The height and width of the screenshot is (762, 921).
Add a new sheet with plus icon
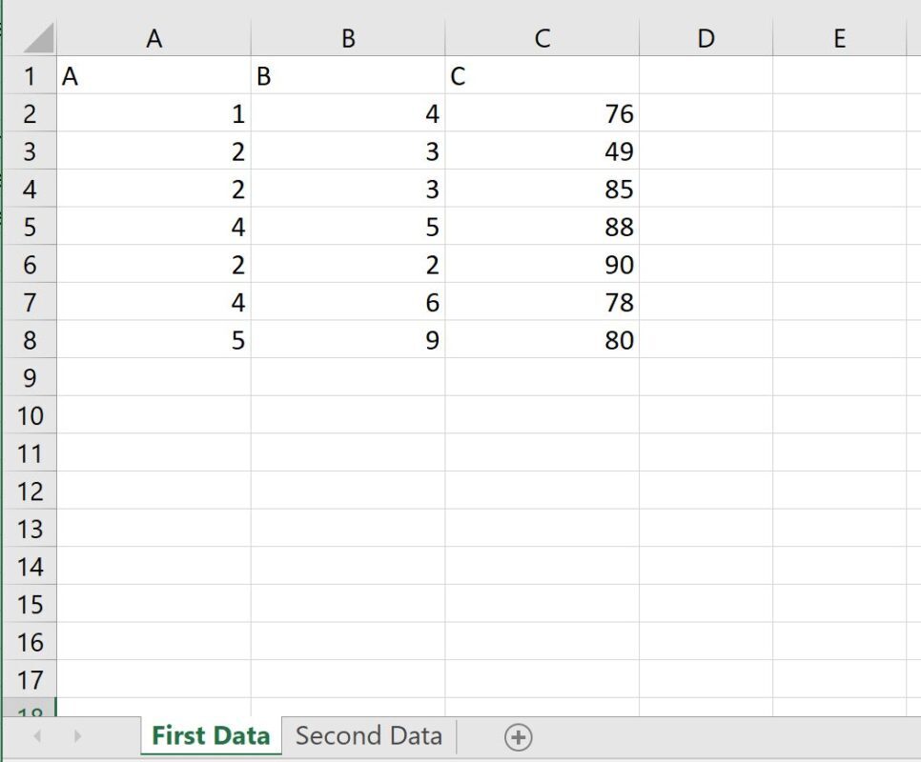pos(518,737)
